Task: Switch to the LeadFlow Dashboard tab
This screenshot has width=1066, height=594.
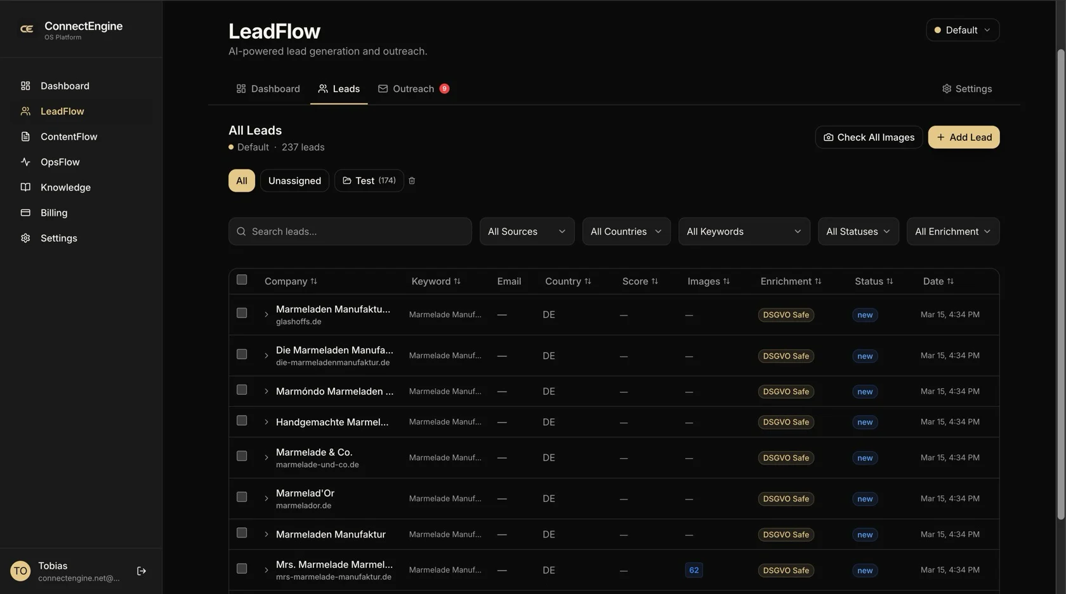Action: pos(268,89)
